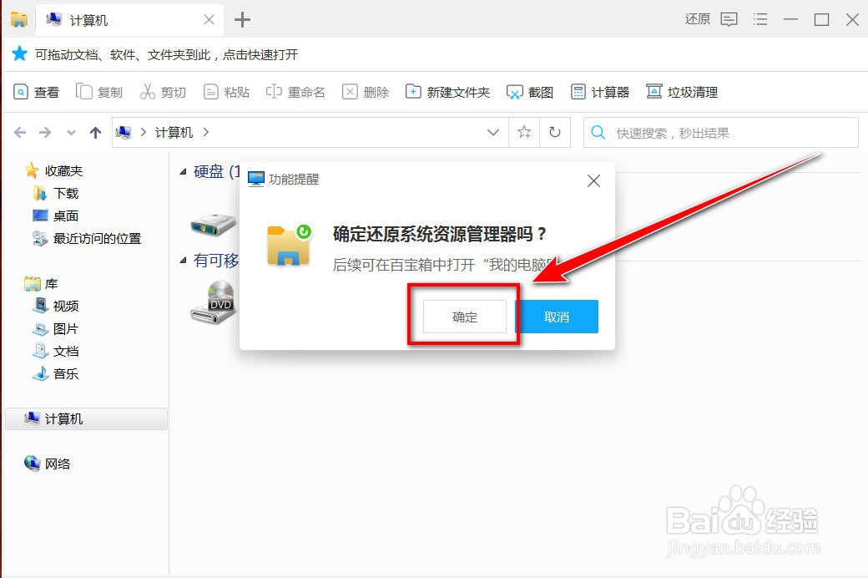
Task: Open 下载 folder in sidebar
Action: (x=55, y=194)
